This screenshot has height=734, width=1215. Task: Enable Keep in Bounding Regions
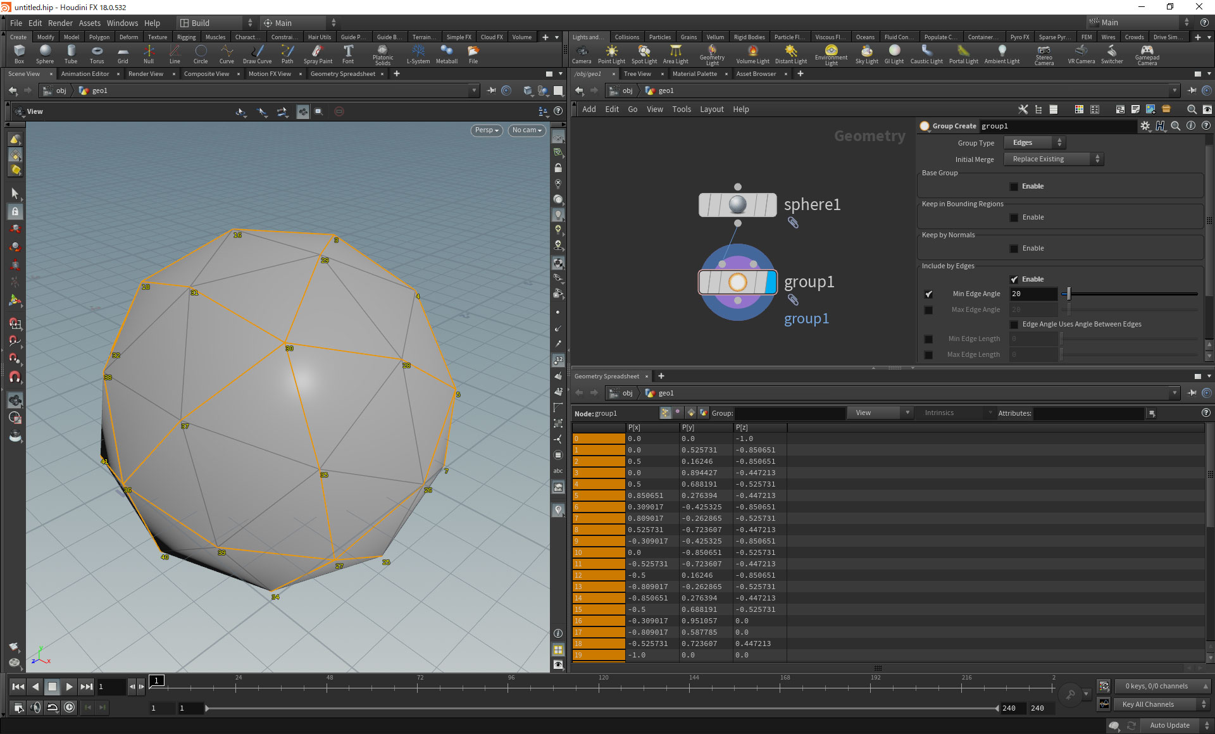coord(1014,218)
